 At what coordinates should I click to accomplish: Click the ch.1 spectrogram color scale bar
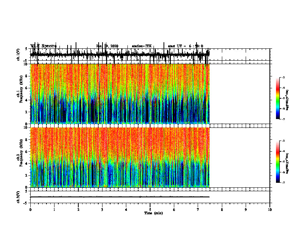(278, 98)
